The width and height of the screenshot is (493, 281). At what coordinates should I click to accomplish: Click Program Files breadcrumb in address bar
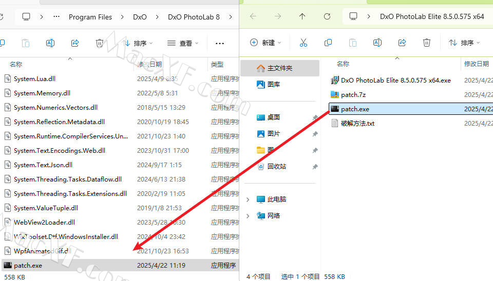[90, 17]
